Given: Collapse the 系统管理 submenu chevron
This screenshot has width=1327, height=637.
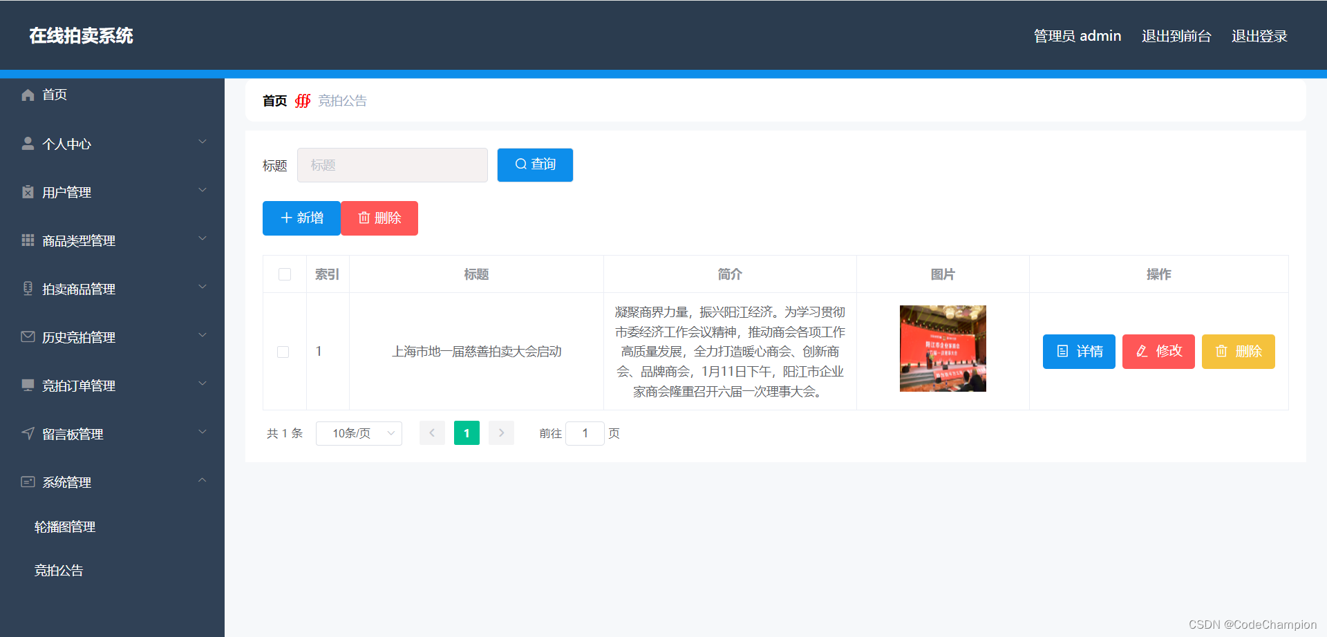Looking at the screenshot, I should [202, 480].
